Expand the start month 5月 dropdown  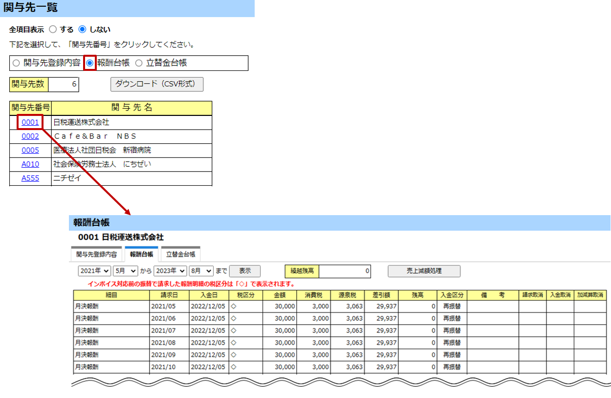pos(126,271)
